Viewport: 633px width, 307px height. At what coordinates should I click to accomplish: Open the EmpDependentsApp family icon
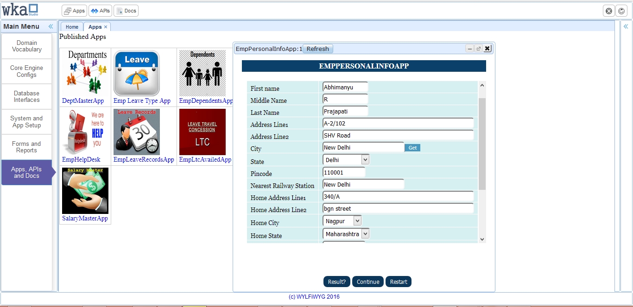point(203,73)
